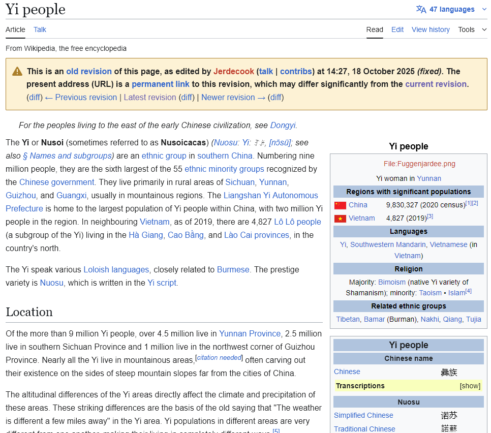Open the 47 languages translate icon
The width and height of the screenshot is (491, 433).
[x=421, y=9]
